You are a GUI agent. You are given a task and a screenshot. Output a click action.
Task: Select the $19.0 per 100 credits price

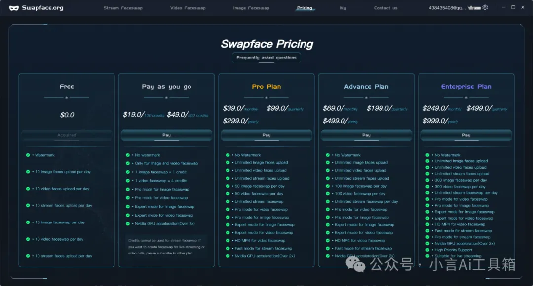144,115
